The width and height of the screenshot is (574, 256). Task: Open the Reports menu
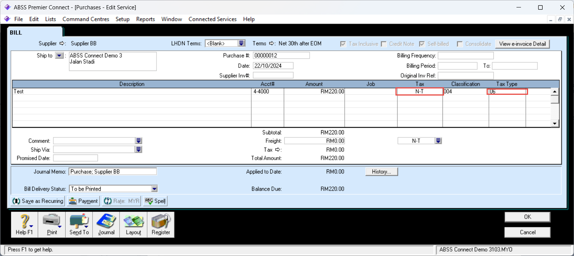coord(145,19)
